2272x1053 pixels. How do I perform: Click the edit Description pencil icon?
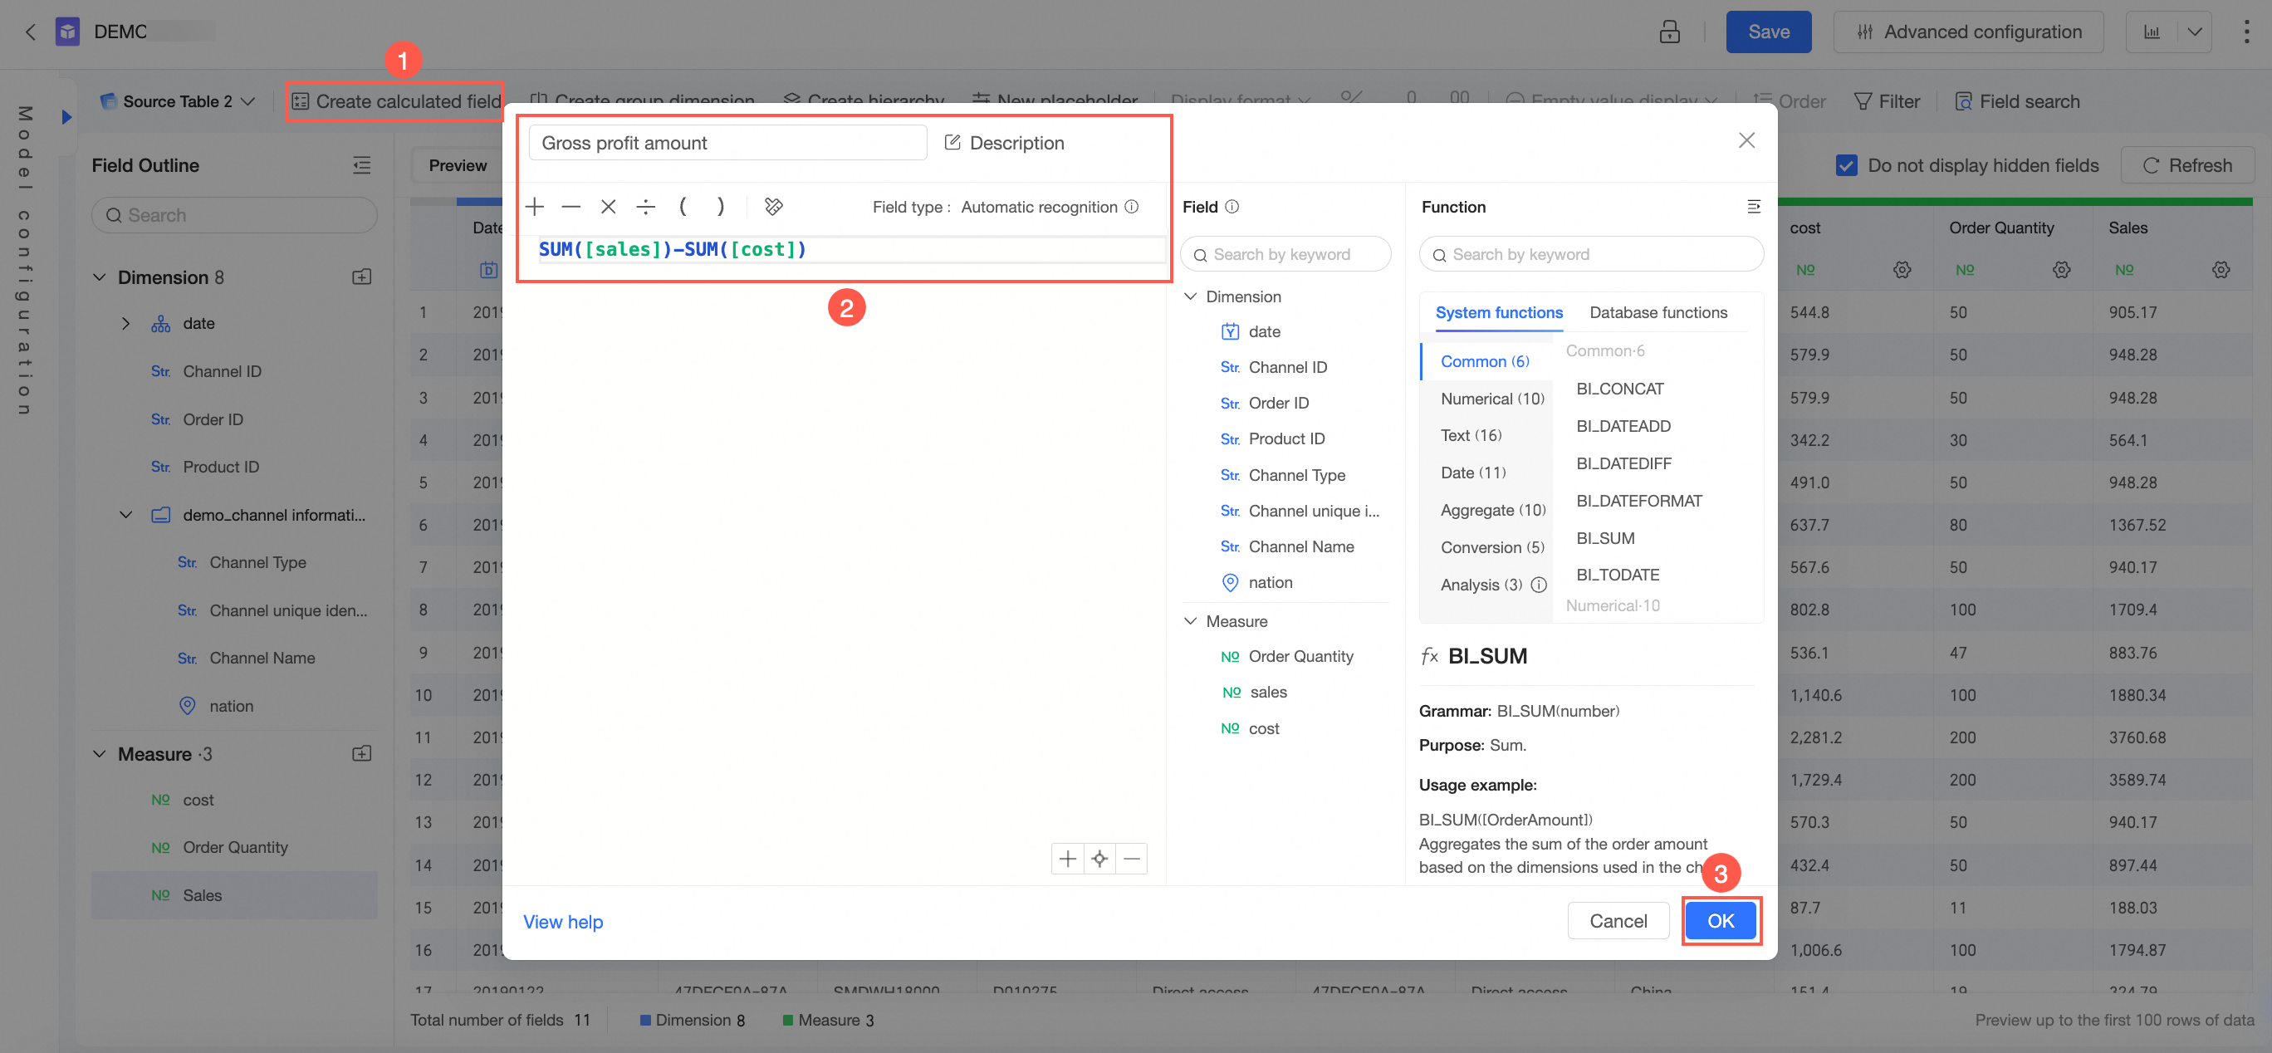pyautogui.click(x=952, y=142)
